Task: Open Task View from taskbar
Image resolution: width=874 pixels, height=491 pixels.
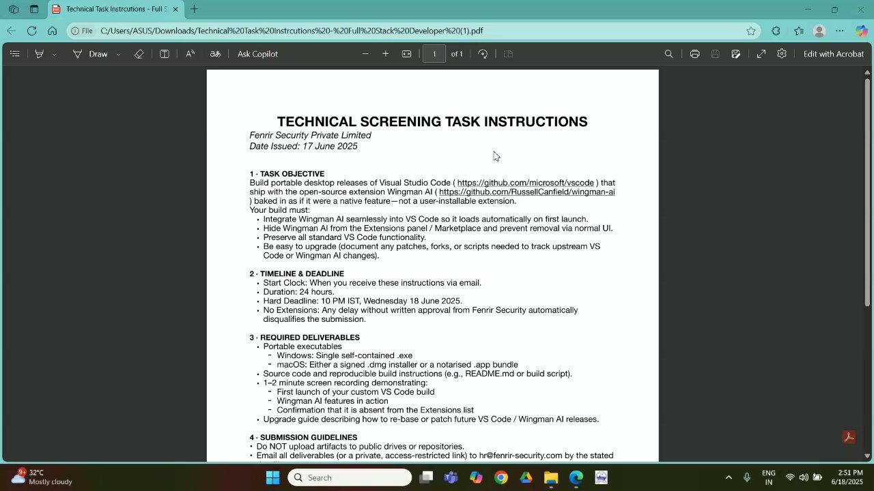Action: [426, 477]
